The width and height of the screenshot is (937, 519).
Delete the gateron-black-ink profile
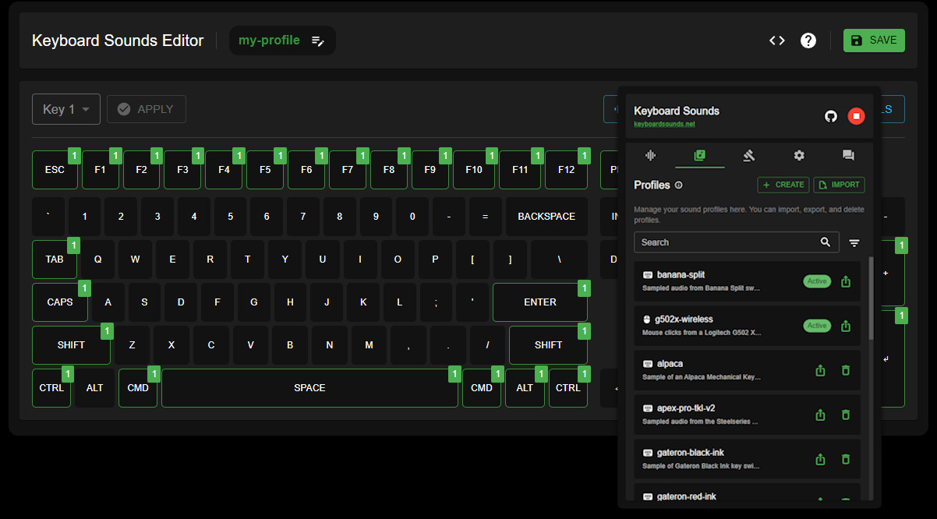pos(846,459)
